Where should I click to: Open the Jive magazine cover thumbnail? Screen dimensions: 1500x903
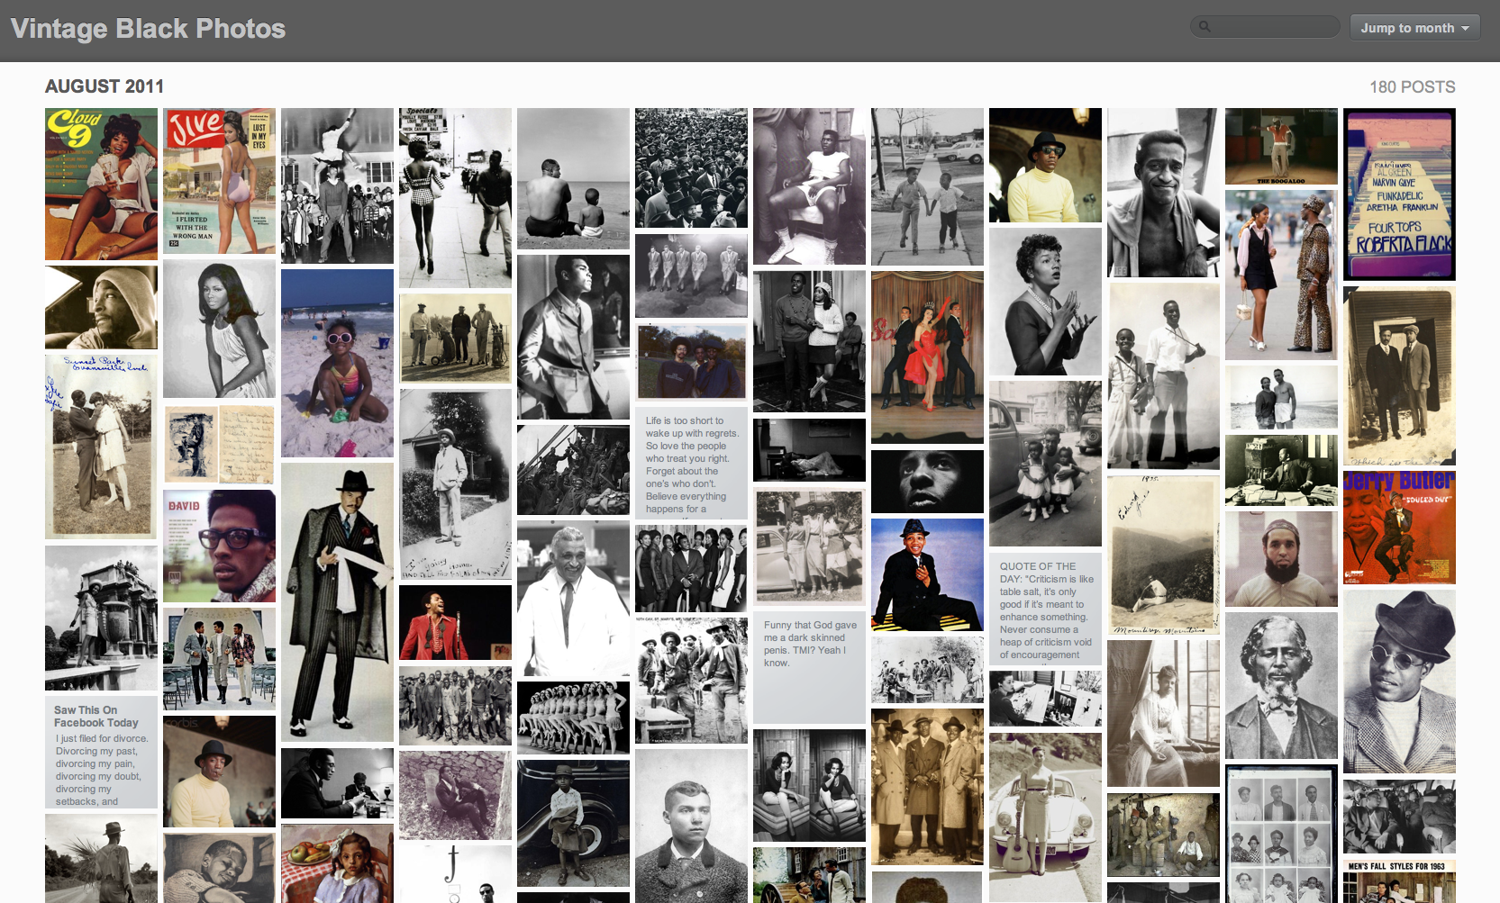coord(219,180)
